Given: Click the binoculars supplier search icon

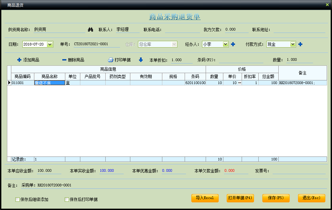Looking at the screenshot, I should [x=90, y=30].
